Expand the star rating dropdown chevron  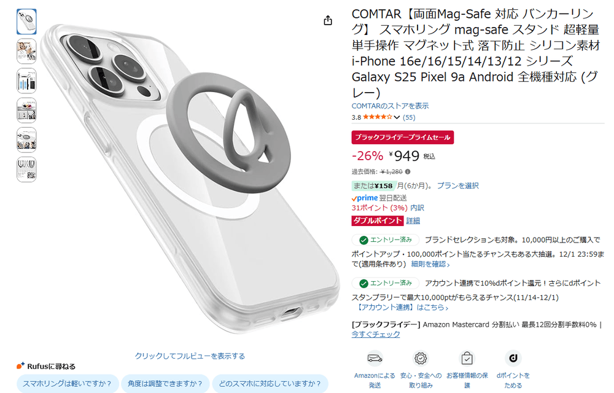397,117
